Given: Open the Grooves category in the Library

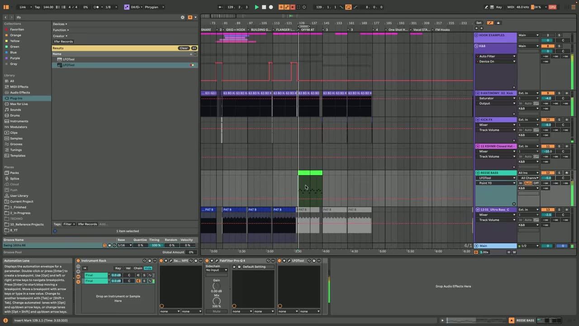Looking at the screenshot, I should pos(16,144).
